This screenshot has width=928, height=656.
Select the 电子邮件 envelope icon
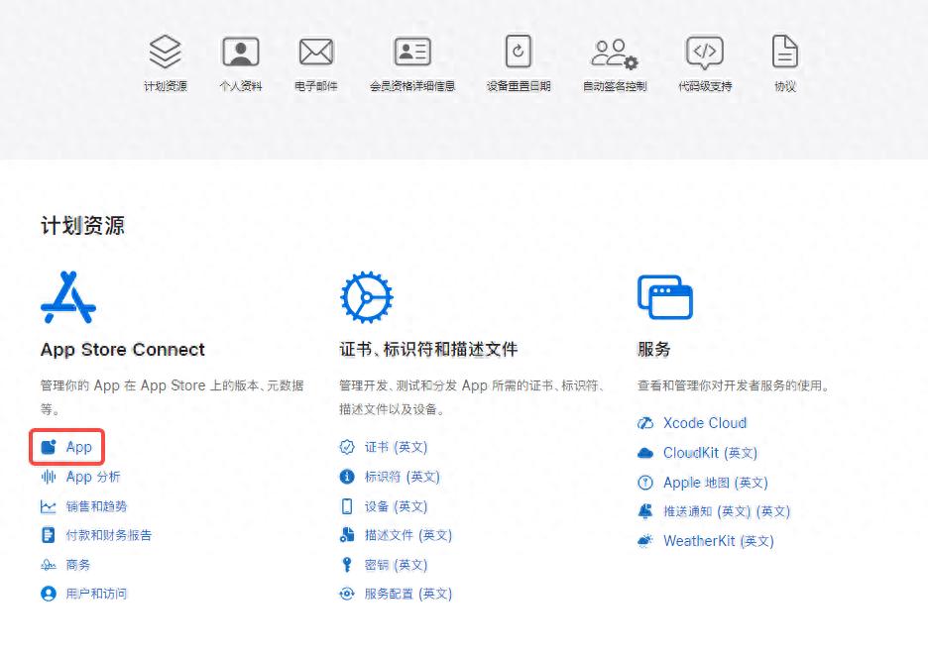316,52
